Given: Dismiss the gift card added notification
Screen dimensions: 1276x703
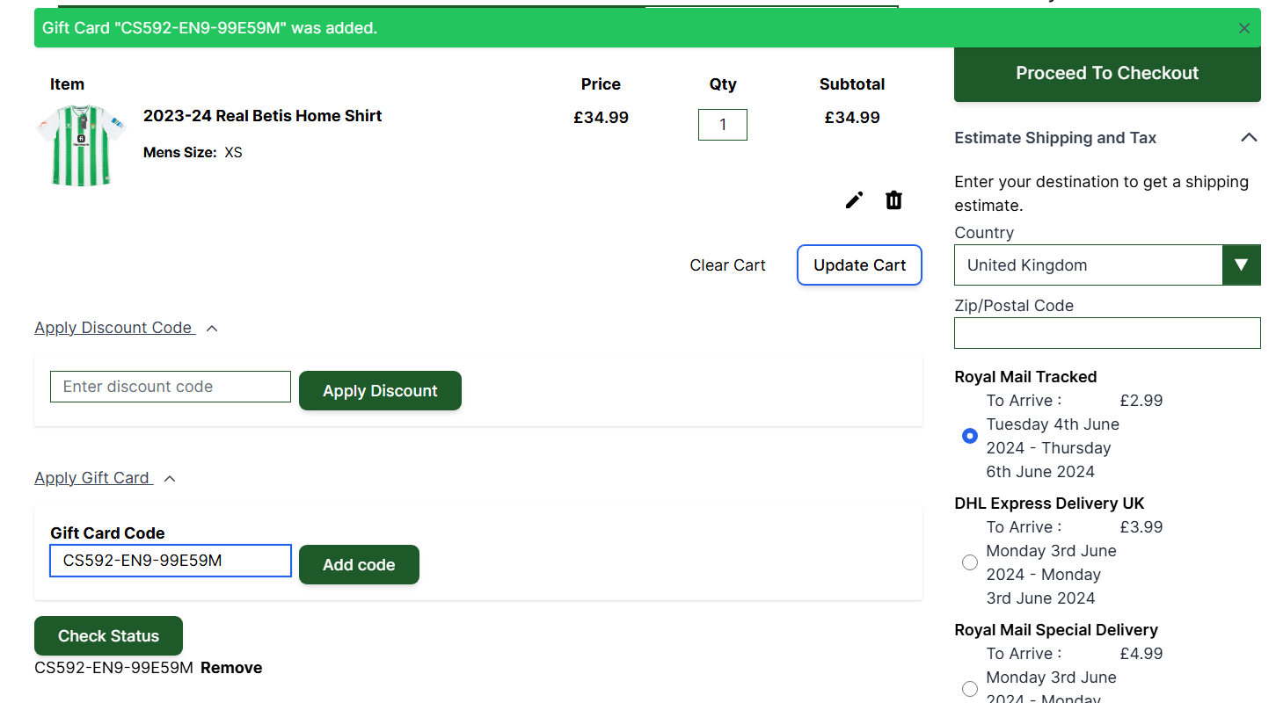Looking at the screenshot, I should point(1243,28).
